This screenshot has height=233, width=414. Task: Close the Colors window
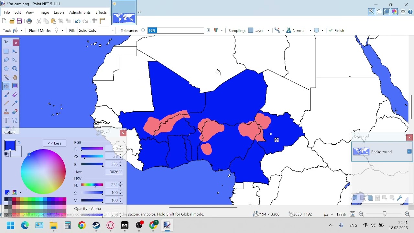pos(123,133)
